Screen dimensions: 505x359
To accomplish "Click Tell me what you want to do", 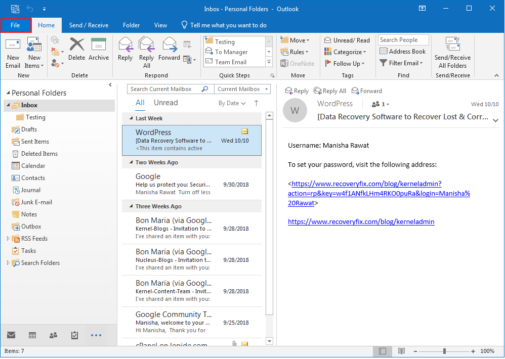I will (x=224, y=25).
